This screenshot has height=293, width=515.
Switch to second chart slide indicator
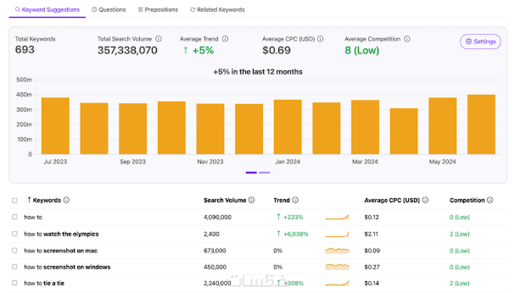[264, 172]
